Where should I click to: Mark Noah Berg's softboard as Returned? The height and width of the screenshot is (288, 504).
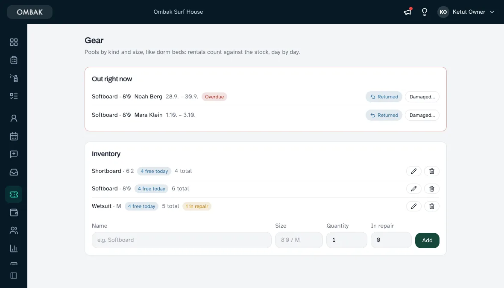point(384,97)
